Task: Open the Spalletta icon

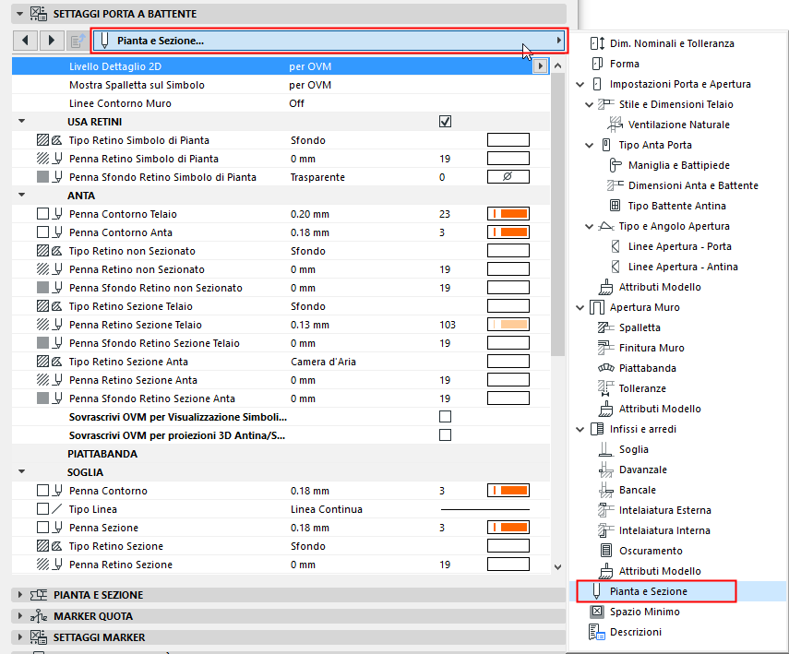Action: 606,327
